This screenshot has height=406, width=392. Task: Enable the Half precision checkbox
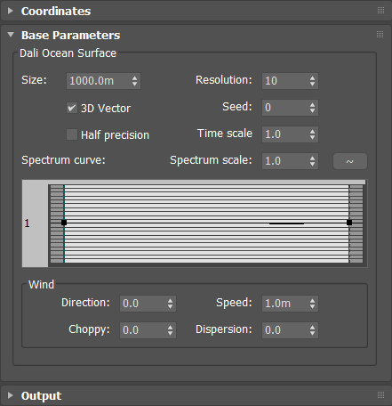pos(72,134)
